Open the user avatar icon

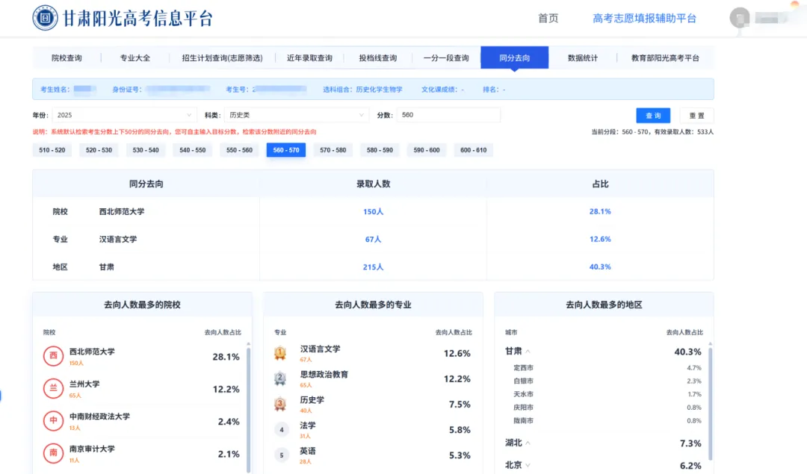[740, 18]
